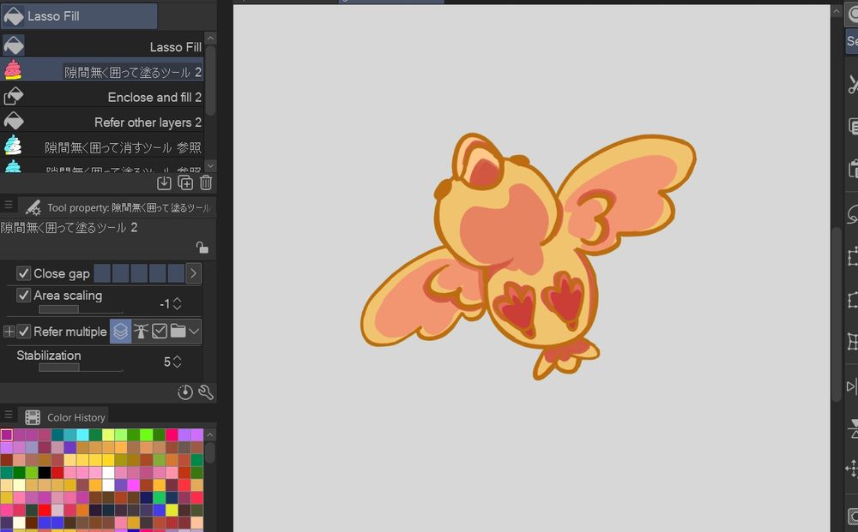Click the canvas scroll up arrow

click(x=836, y=11)
